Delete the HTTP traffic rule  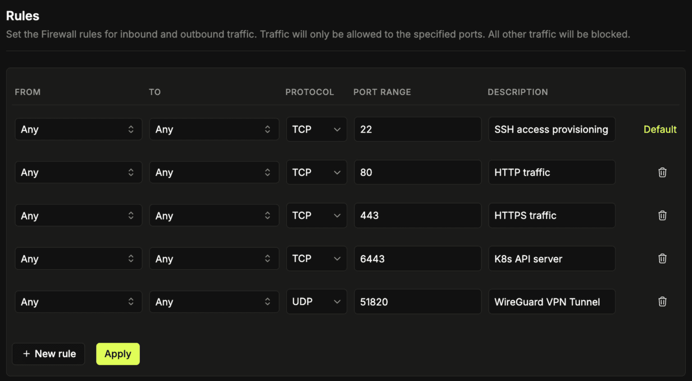662,172
